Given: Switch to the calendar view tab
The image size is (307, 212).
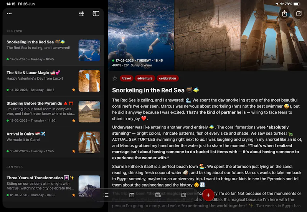Looking at the screenshot, I should coord(132,195).
